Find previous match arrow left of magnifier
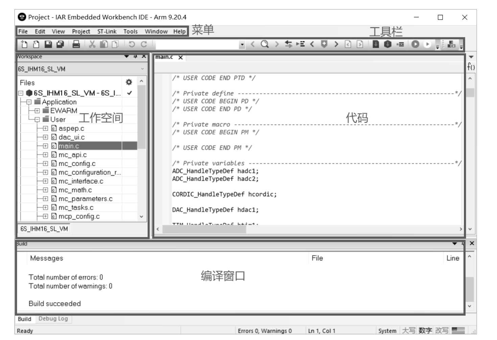Screen dimensions: 497x340 coord(253,44)
